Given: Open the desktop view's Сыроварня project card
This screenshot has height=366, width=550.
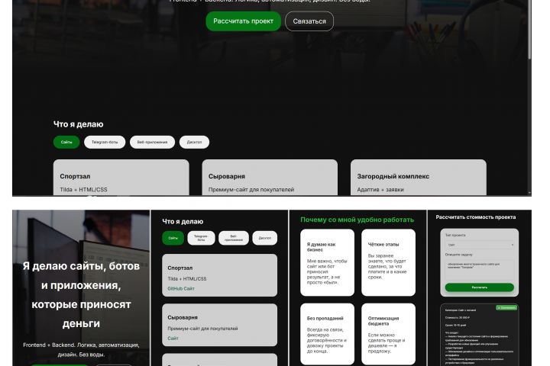Looking at the screenshot, I should [270, 178].
